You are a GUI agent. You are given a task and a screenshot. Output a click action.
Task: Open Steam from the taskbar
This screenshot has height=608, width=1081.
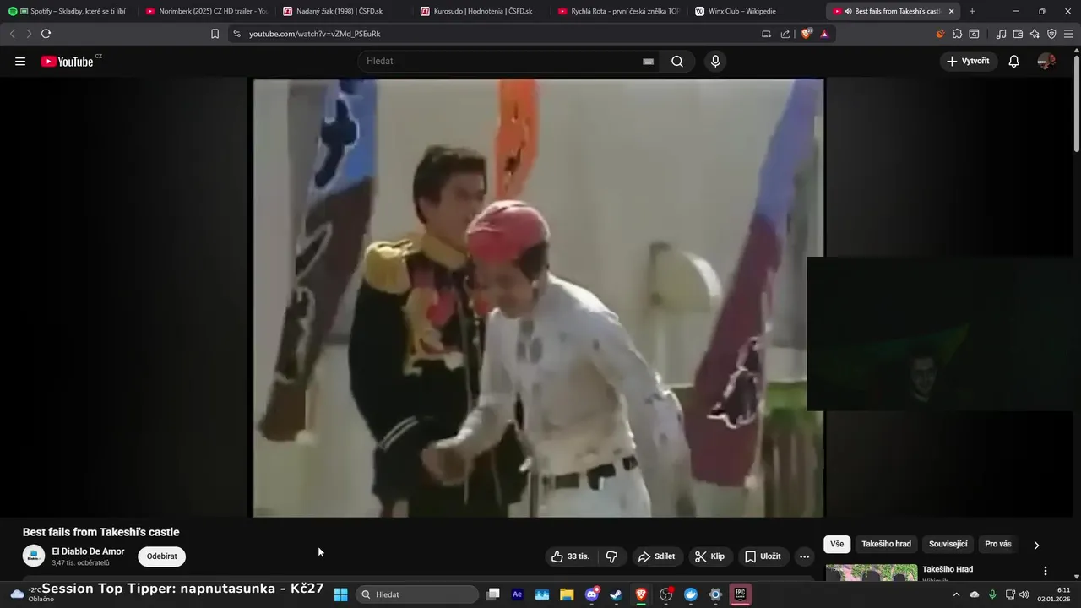point(617,594)
